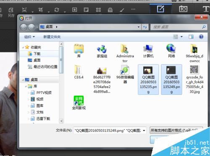Select file QQ截图20160503135235.png

pos(148,79)
